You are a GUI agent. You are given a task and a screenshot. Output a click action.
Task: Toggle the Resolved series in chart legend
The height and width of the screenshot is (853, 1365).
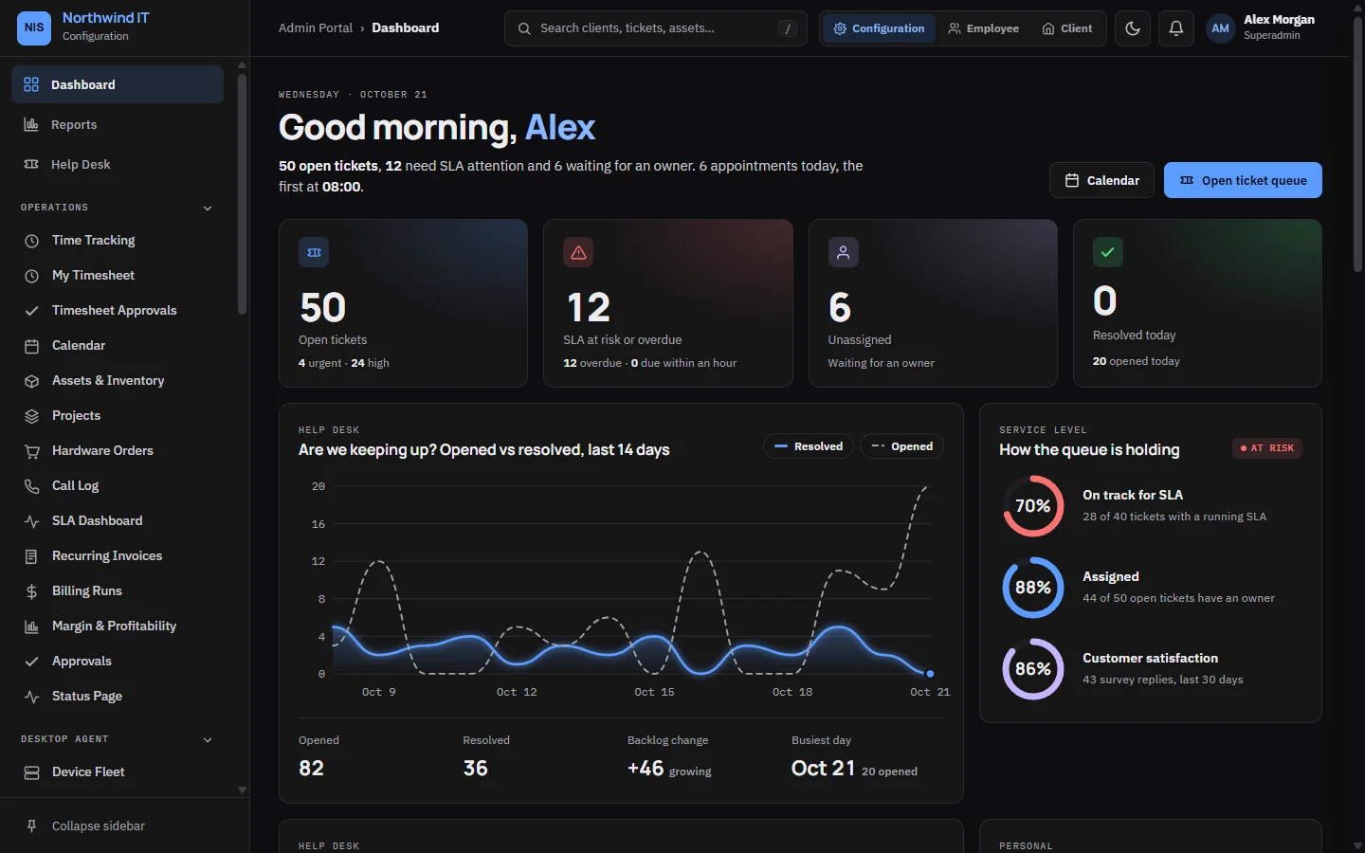pos(809,446)
